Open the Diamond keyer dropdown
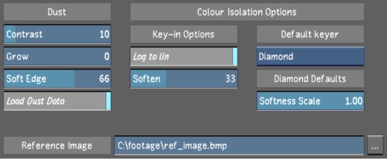387x159 pixels. pos(310,57)
